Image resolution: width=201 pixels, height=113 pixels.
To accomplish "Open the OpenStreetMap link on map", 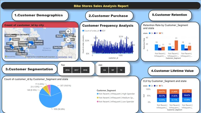I will (x=62, y=57).
